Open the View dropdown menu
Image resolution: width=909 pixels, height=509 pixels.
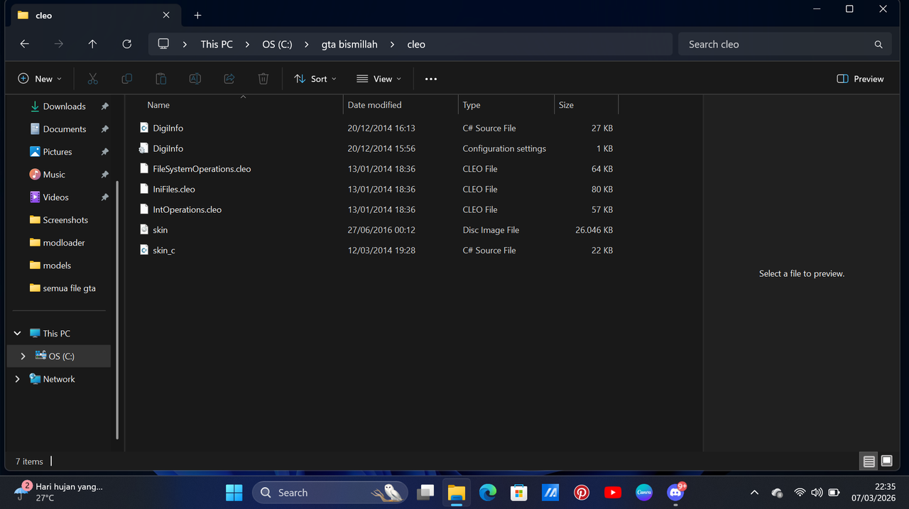tap(379, 79)
